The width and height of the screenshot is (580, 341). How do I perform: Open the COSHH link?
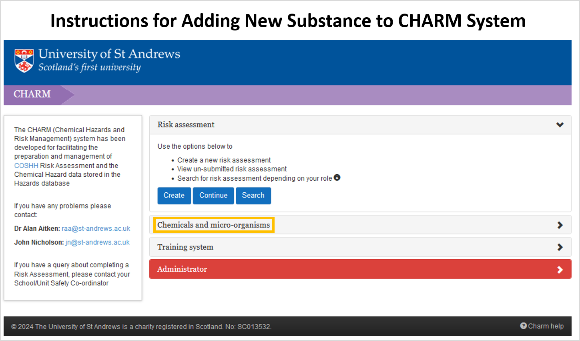(x=26, y=165)
